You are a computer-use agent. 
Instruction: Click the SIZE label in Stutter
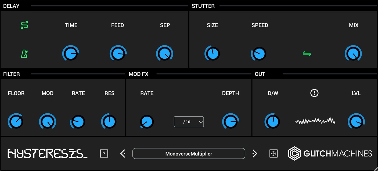point(213,25)
